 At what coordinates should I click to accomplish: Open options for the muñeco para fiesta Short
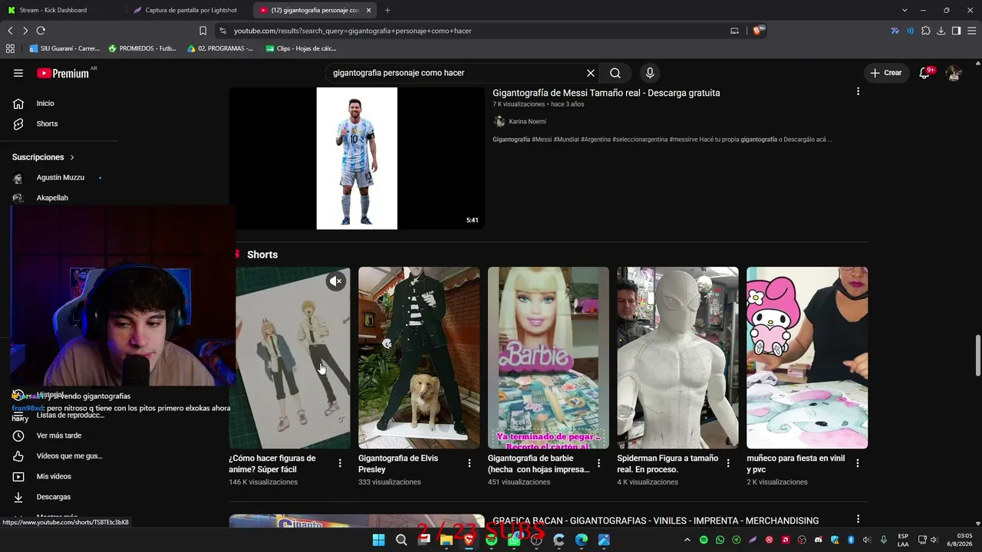tap(858, 463)
